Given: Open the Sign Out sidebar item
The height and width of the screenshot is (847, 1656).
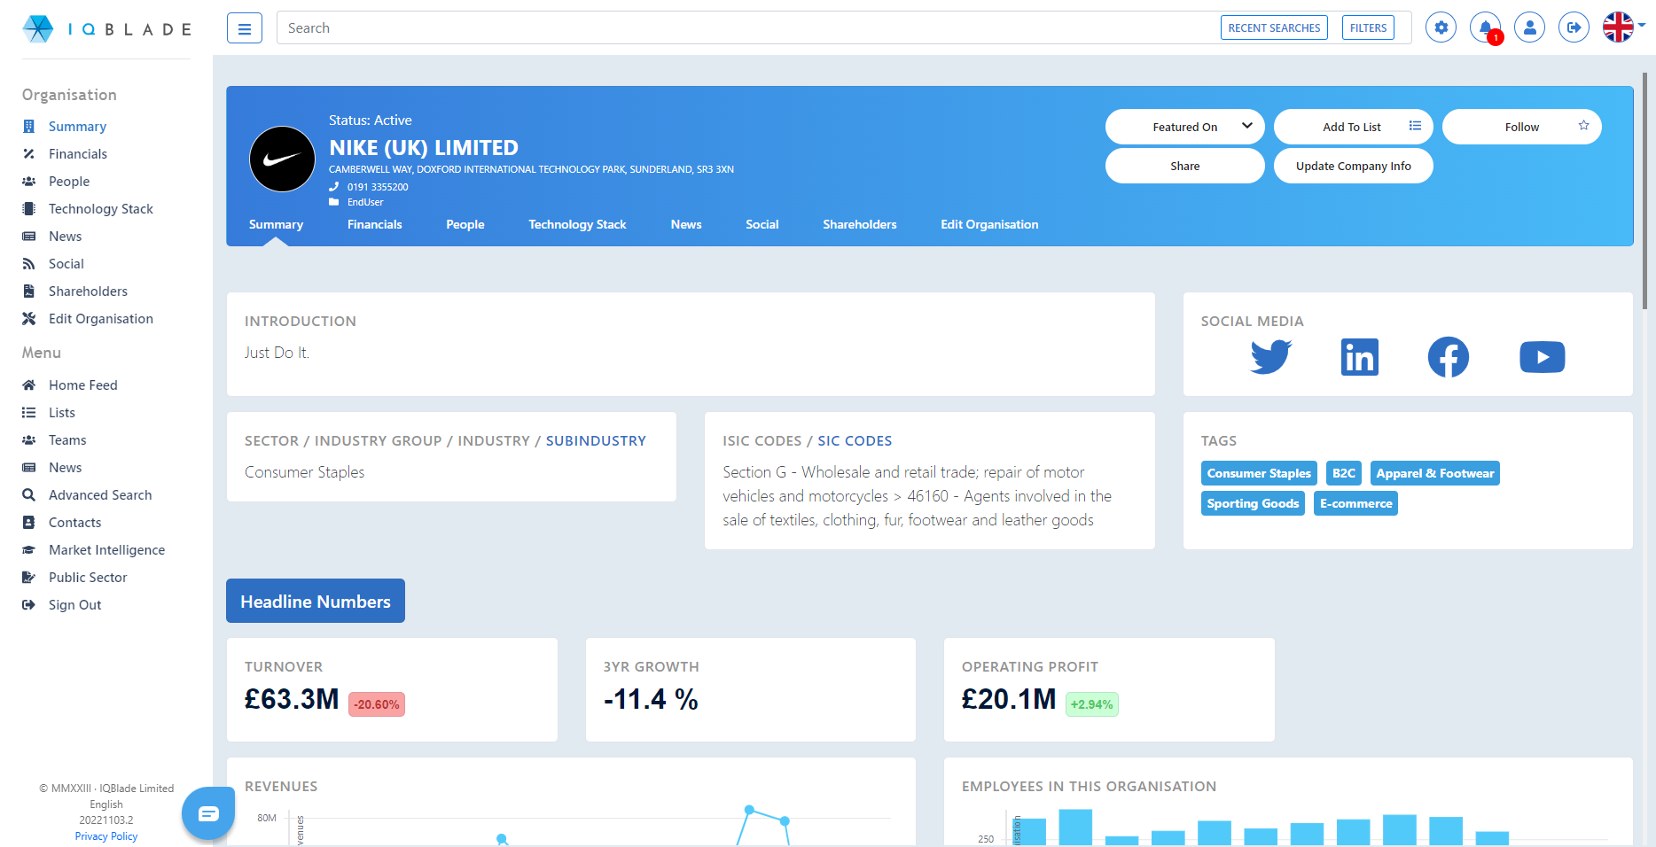Looking at the screenshot, I should (74, 605).
